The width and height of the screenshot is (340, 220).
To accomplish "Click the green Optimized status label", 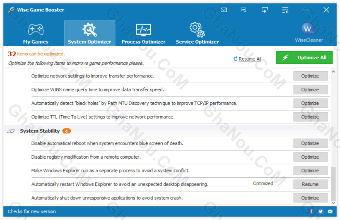I will (x=263, y=184).
